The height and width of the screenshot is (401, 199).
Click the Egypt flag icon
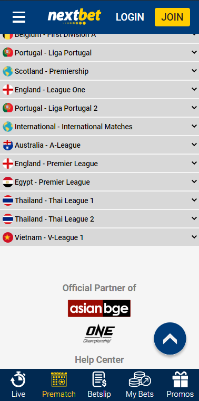pyautogui.click(x=8, y=182)
